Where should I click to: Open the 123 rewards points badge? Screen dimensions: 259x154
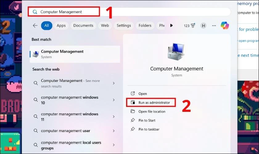click(189, 26)
